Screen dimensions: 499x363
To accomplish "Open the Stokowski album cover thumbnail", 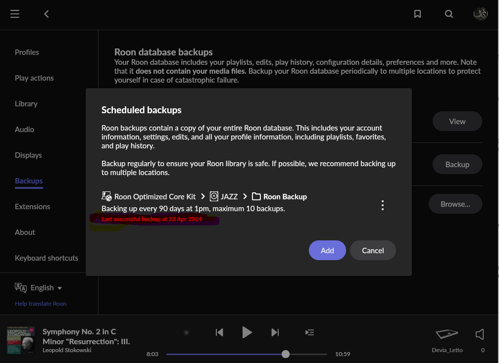I will tap(21, 340).
